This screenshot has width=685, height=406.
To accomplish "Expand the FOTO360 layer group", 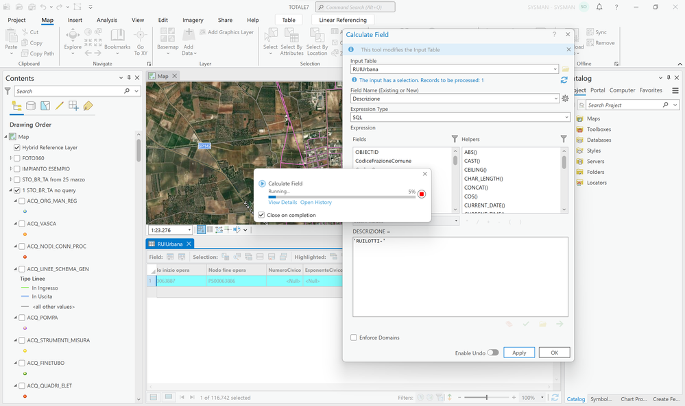I will coord(11,158).
